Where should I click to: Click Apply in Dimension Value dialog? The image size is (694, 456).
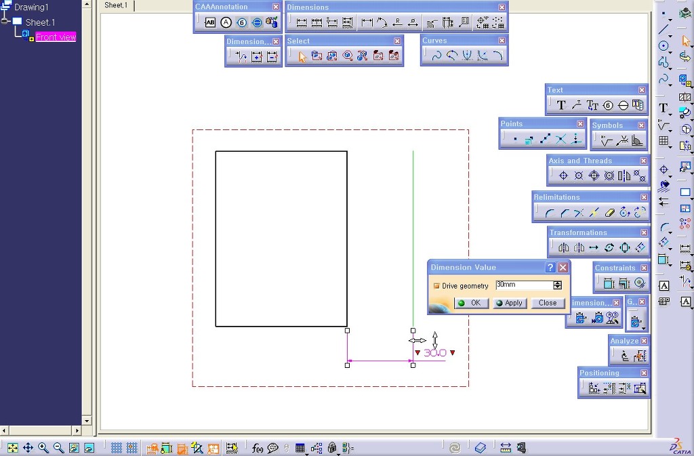(x=509, y=303)
